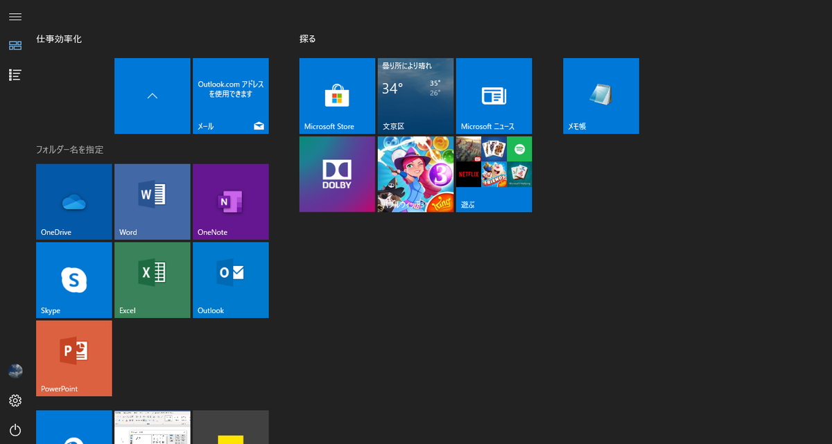Launch the Skype tile
The height and width of the screenshot is (444, 832).
tap(74, 280)
